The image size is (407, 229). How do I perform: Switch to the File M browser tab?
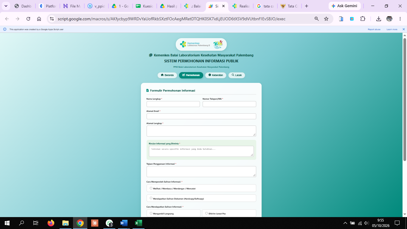click(x=72, y=6)
